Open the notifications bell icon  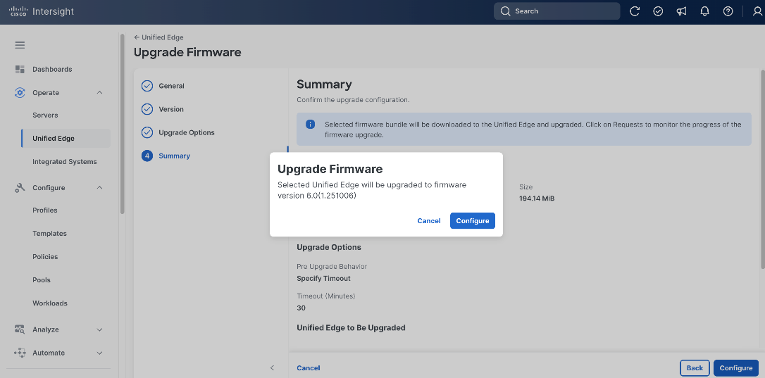tap(704, 11)
